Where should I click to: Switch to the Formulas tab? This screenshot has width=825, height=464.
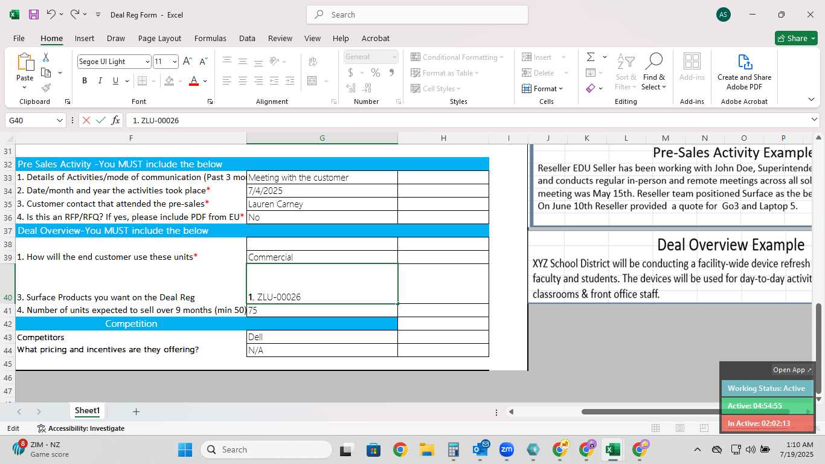tap(210, 38)
